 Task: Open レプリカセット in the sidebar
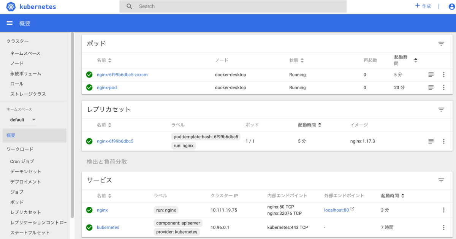click(x=25, y=212)
